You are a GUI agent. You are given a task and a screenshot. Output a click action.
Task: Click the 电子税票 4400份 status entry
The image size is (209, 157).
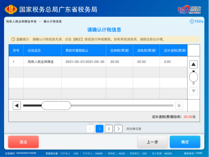pyautogui.click(x=162, y=154)
